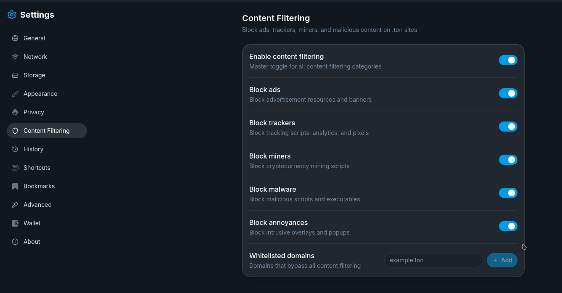The height and width of the screenshot is (293, 562).
Task: Click the clock icon beside History
Action: (x=15, y=149)
